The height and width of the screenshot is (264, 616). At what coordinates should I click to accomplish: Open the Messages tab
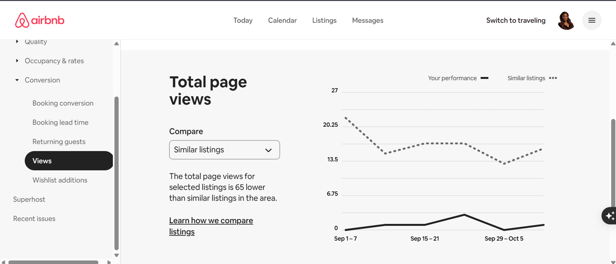pos(367,20)
